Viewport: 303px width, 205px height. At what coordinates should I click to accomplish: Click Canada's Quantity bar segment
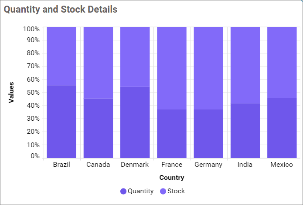click(x=98, y=128)
